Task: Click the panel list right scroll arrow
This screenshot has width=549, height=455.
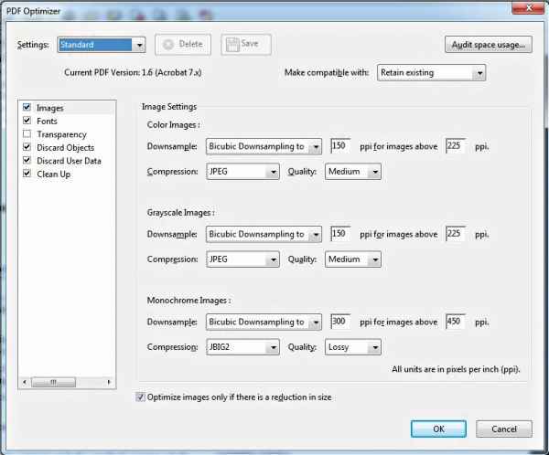Action: coord(109,382)
